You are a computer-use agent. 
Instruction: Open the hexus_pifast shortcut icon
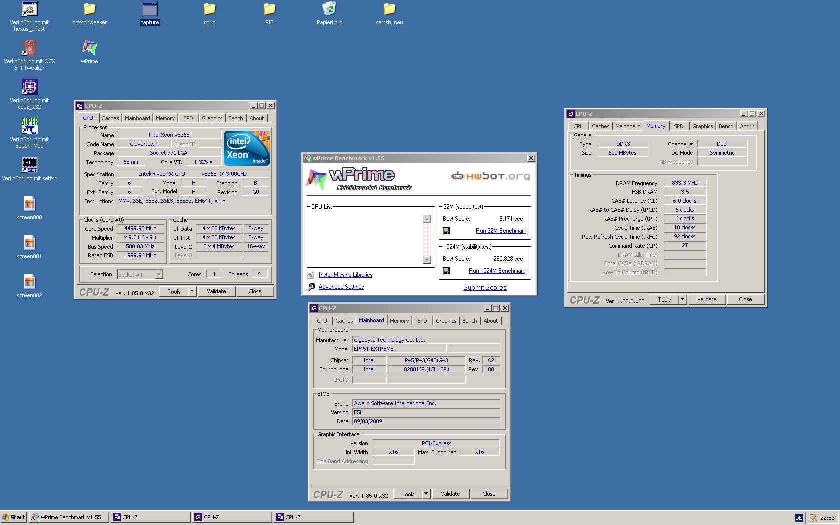pyautogui.click(x=29, y=10)
